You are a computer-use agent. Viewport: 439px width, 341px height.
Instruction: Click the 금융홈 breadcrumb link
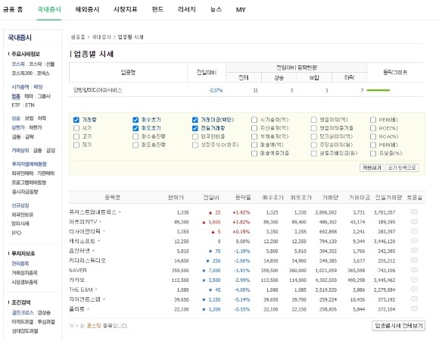pos(78,37)
